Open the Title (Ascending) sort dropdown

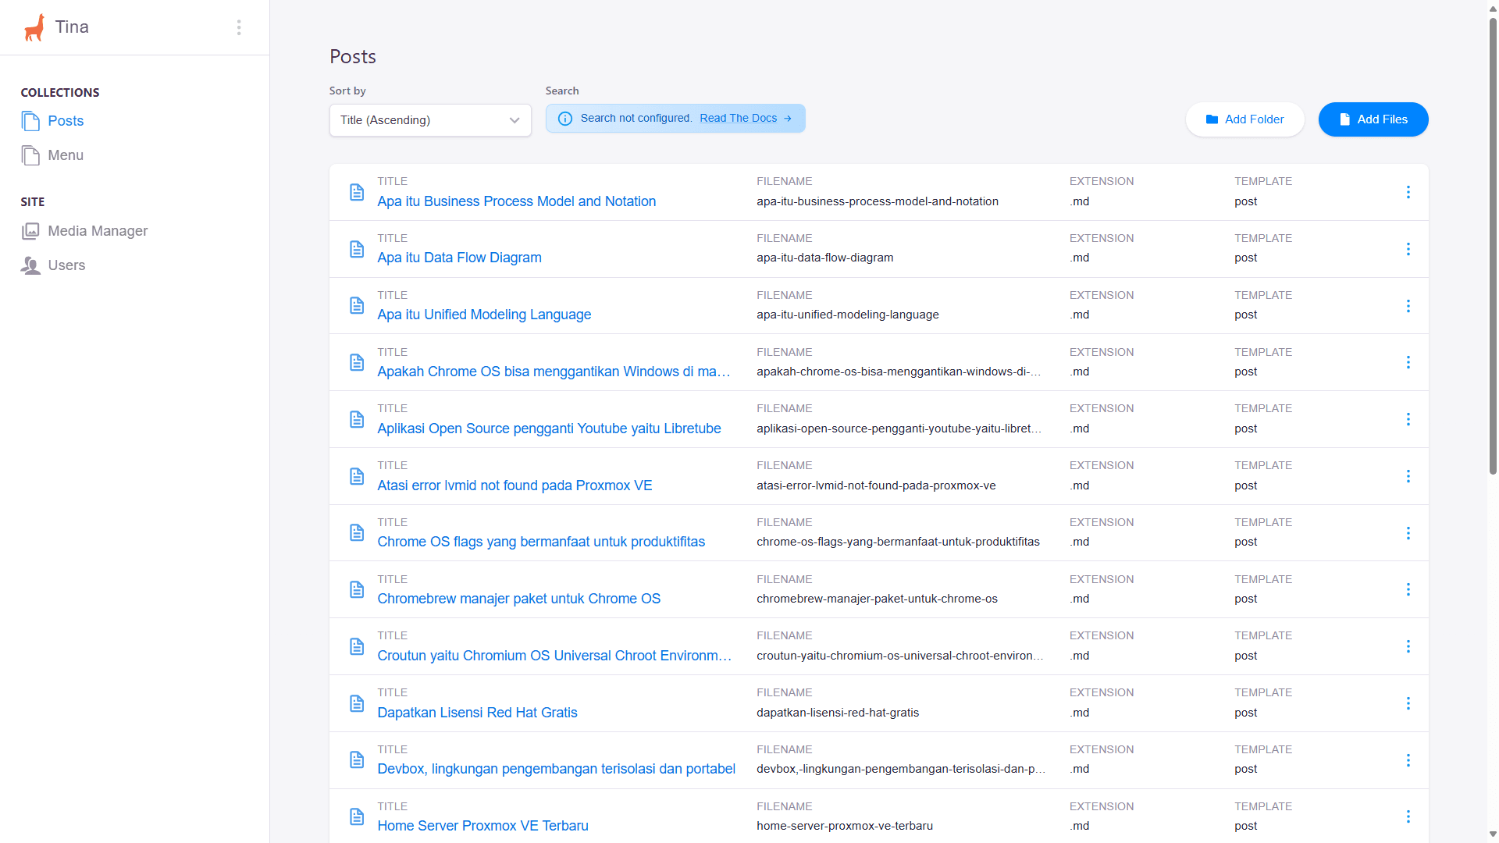[x=430, y=120]
